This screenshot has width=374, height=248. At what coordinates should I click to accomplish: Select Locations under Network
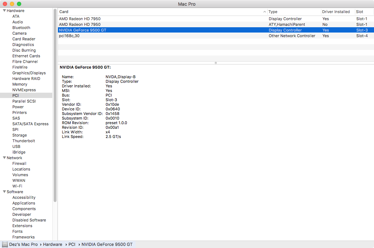[x=21, y=169]
